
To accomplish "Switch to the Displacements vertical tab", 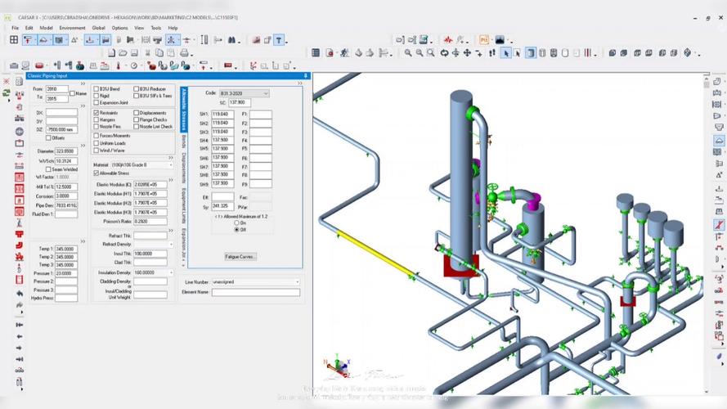I will click(184, 167).
